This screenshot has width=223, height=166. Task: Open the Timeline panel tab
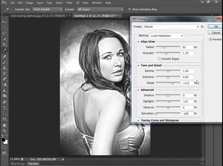33,164
